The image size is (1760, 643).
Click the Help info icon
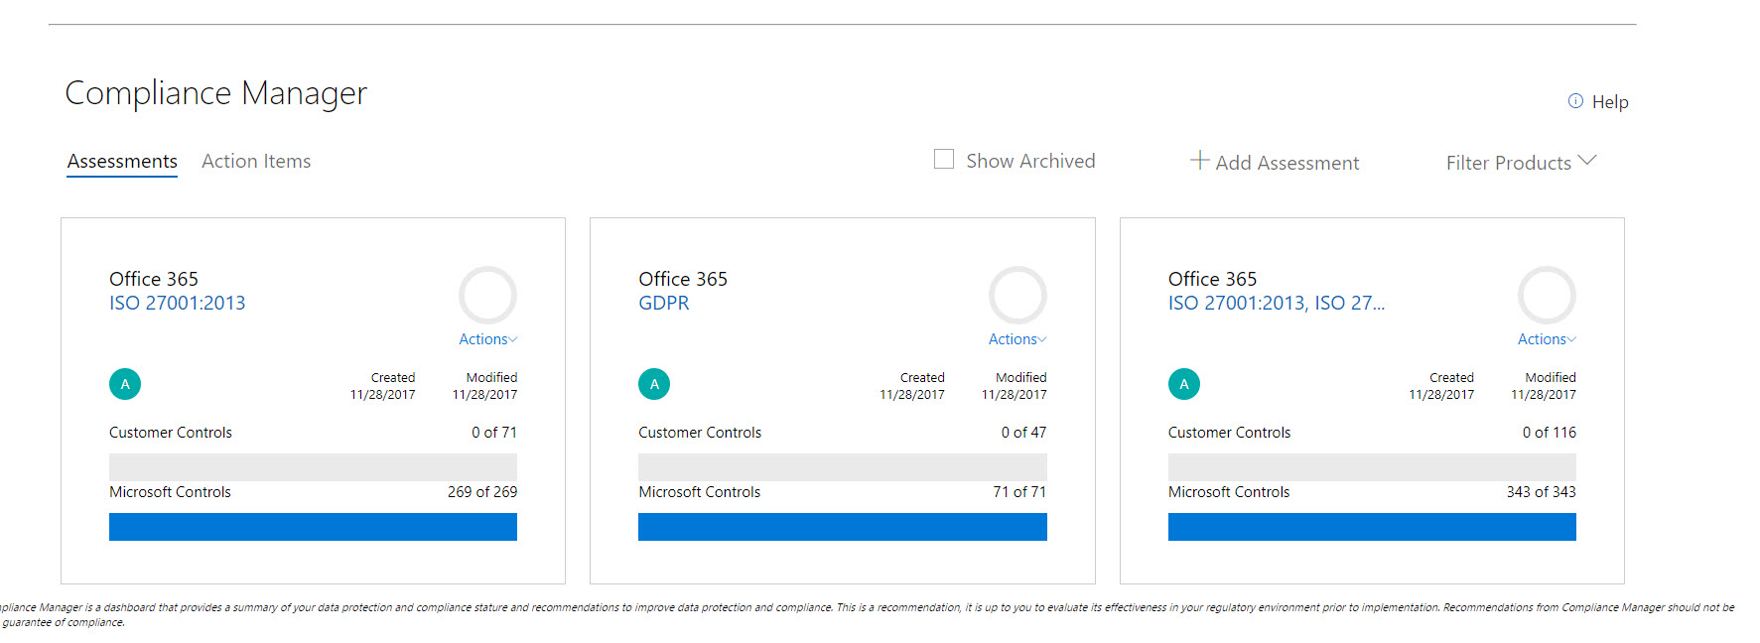pos(1575,101)
